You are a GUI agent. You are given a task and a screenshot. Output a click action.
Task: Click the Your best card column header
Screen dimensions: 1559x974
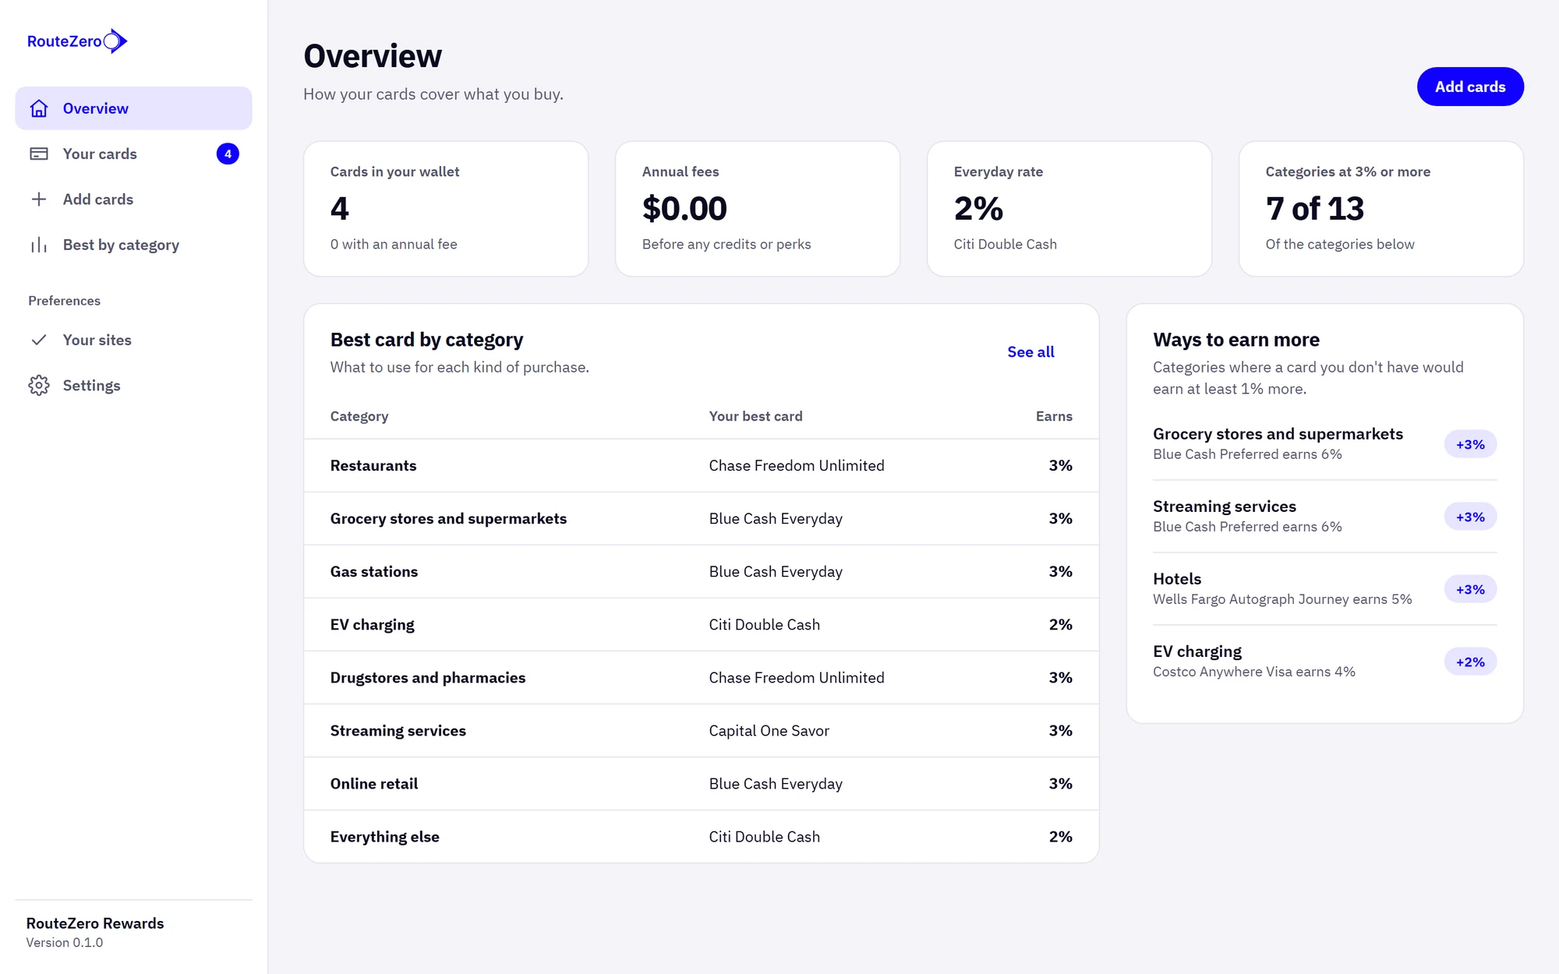pos(755,416)
